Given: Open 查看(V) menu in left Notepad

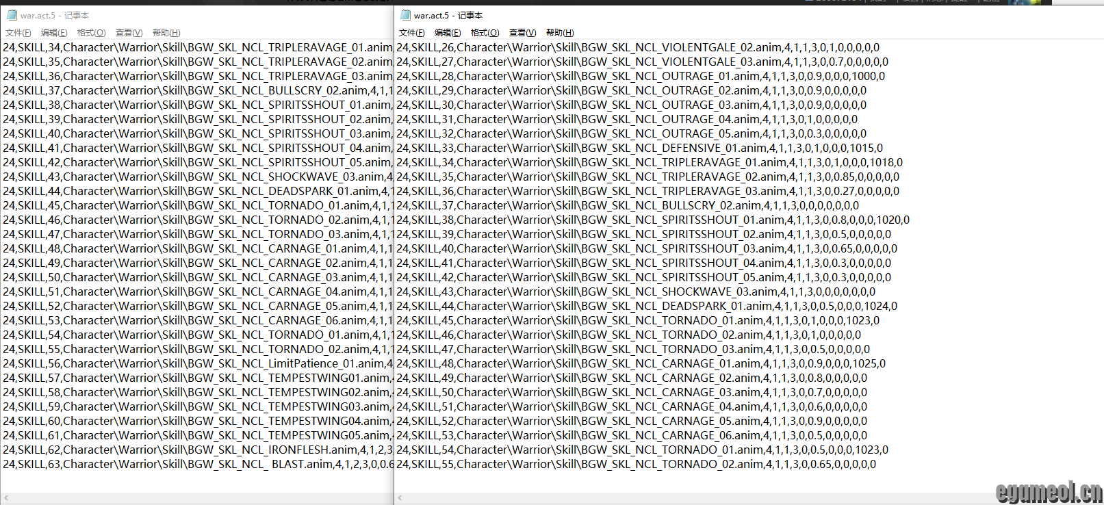Looking at the screenshot, I should click(129, 33).
